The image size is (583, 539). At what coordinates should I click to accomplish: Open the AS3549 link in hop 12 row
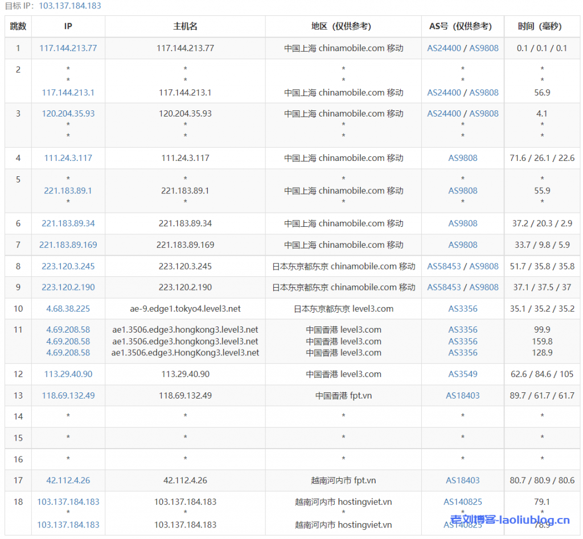(x=462, y=374)
